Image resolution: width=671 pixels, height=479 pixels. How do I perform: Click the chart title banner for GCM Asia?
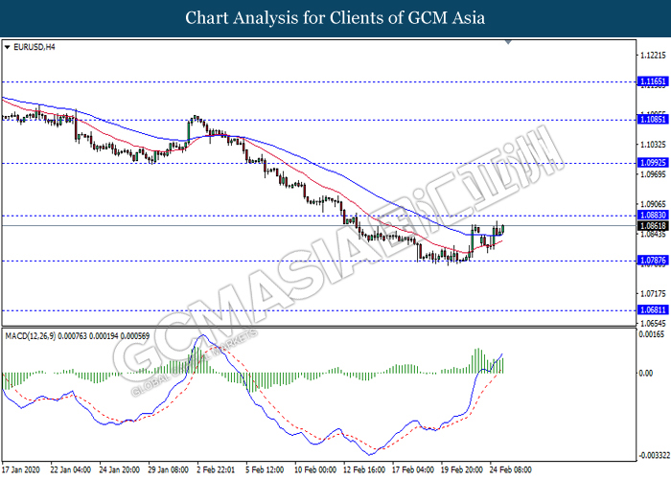click(335, 18)
